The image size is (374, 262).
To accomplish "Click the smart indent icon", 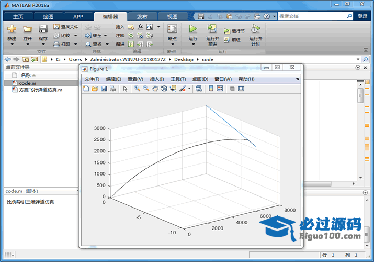I will (x=131, y=44).
